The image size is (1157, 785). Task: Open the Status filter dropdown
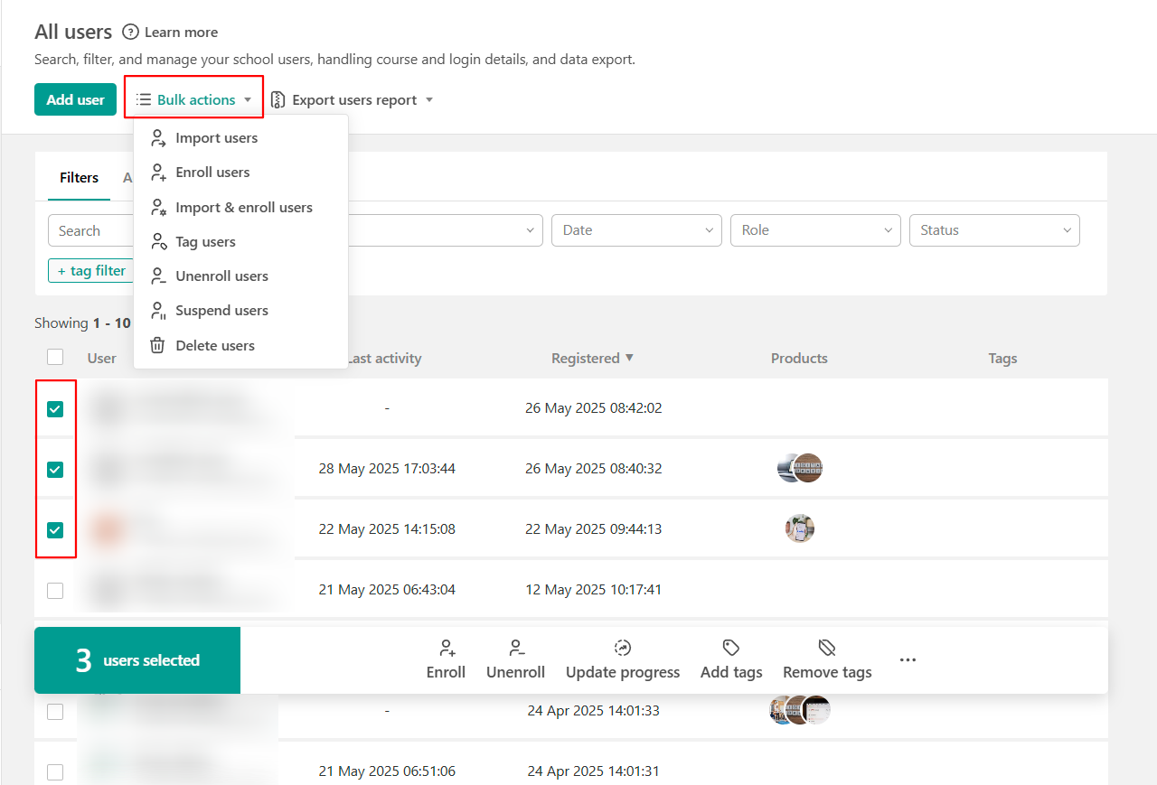994,230
